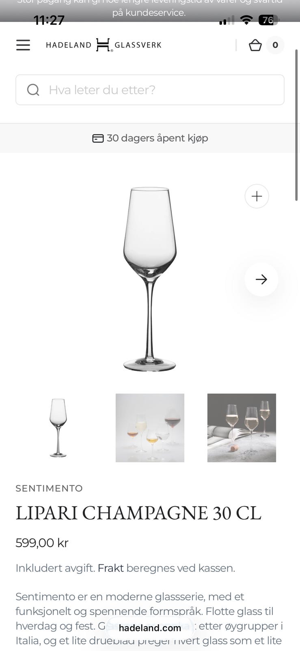The width and height of the screenshot is (300, 651).
Task: Open the Sentimento brand link
Action: 49,488
